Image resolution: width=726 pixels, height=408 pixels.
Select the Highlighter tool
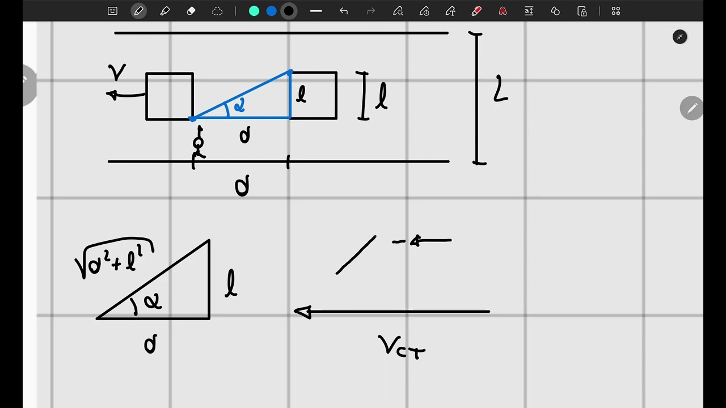coord(165,11)
